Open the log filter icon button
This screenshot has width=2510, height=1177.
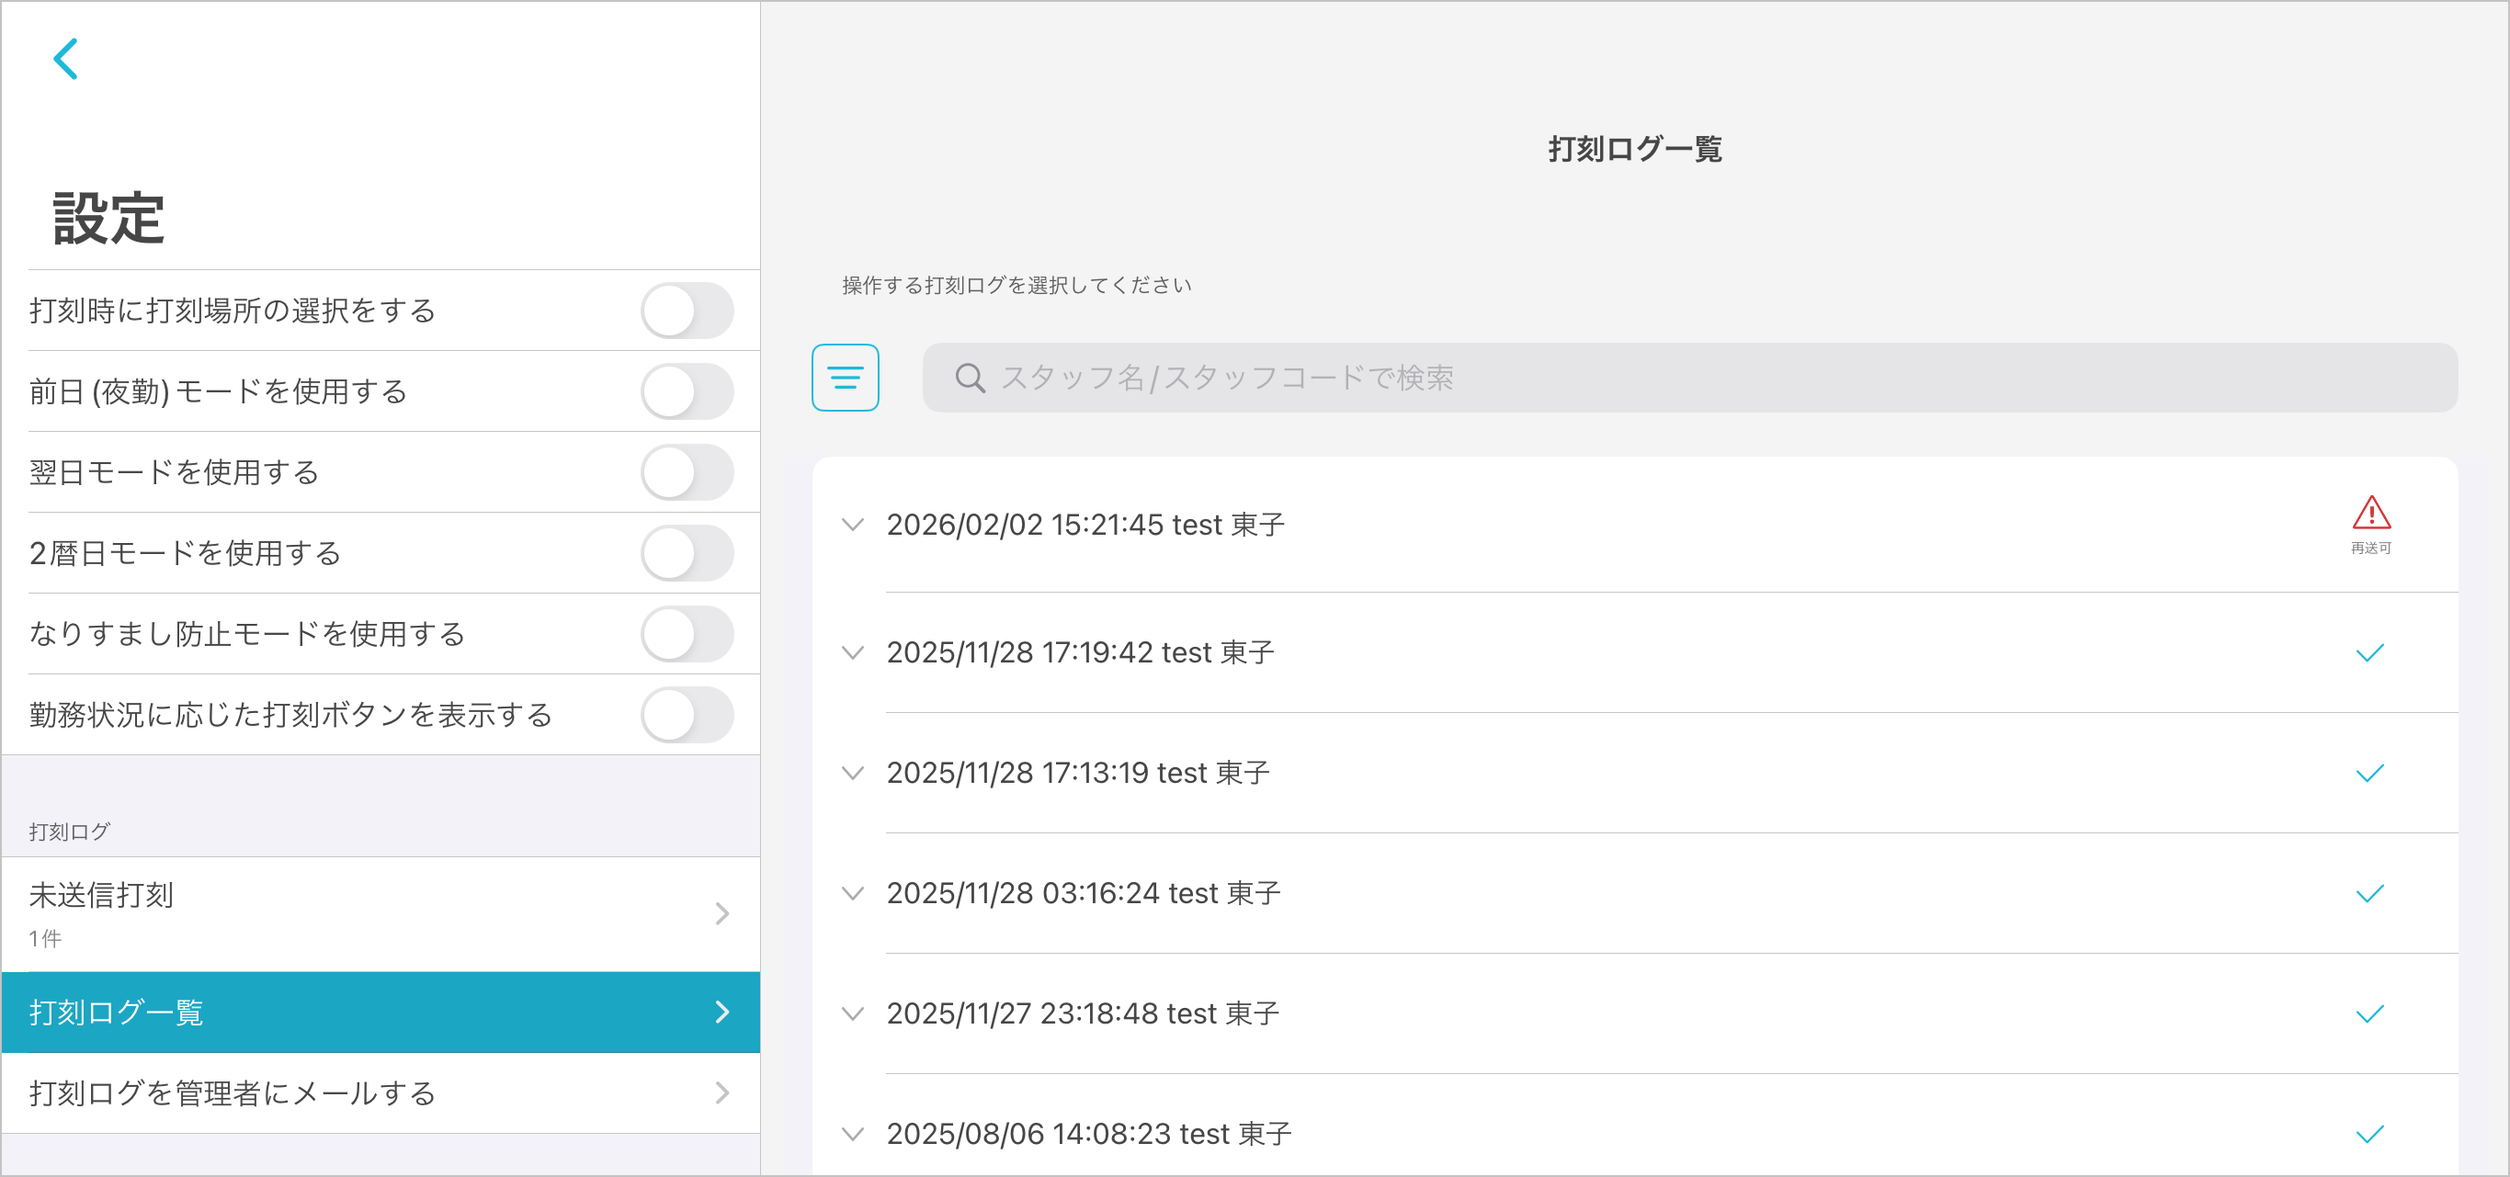pos(845,377)
